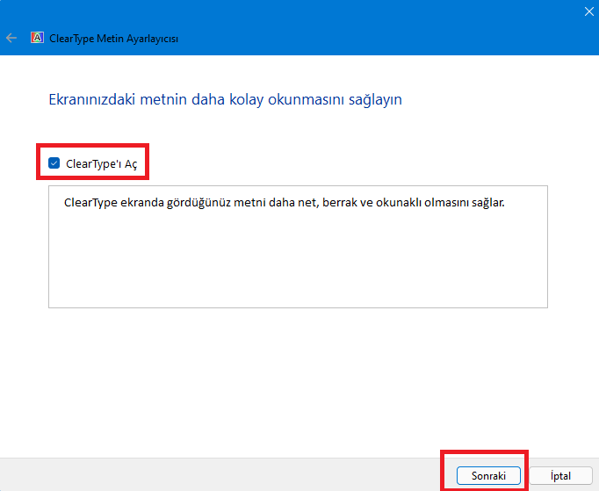Click the İptal button
The image size is (599, 491).
coord(560,476)
